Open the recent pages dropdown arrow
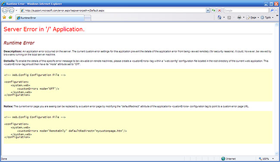The width and height of the screenshot is (280, 162). [16, 10]
